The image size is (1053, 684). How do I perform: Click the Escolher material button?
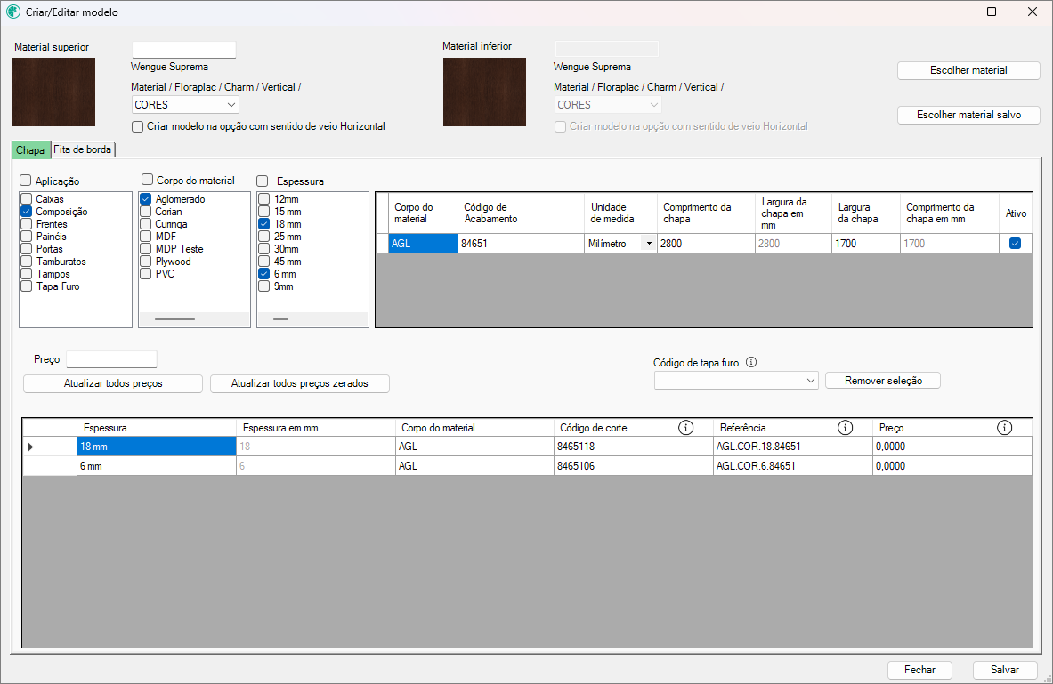968,70
